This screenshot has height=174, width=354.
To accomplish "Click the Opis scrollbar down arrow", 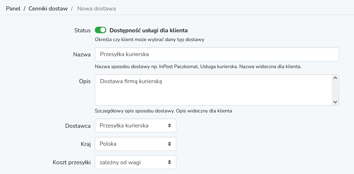I will (335, 102).
